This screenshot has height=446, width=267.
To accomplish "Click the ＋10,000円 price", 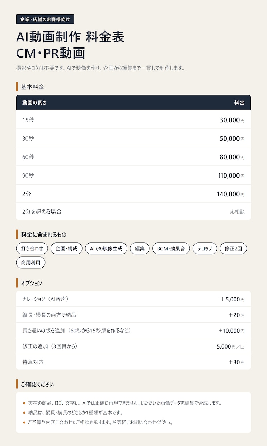I will tap(231, 331).
